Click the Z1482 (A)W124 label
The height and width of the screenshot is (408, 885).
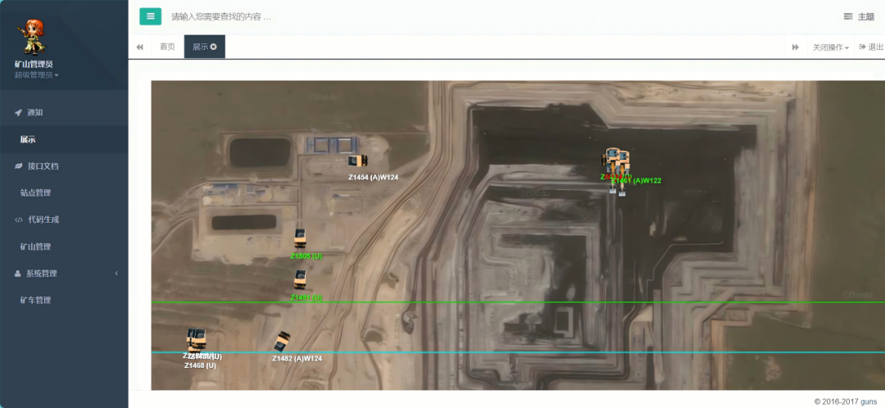pyautogui.click(x=297, y=358)
